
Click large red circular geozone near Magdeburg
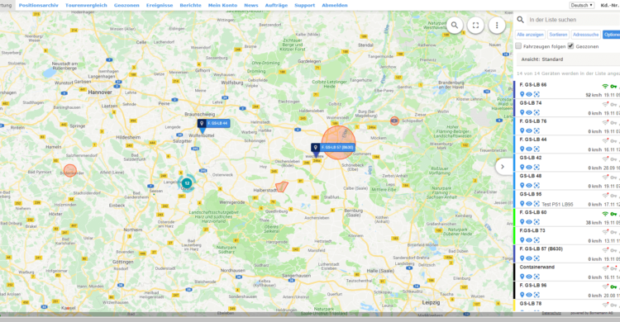point(338,143)
